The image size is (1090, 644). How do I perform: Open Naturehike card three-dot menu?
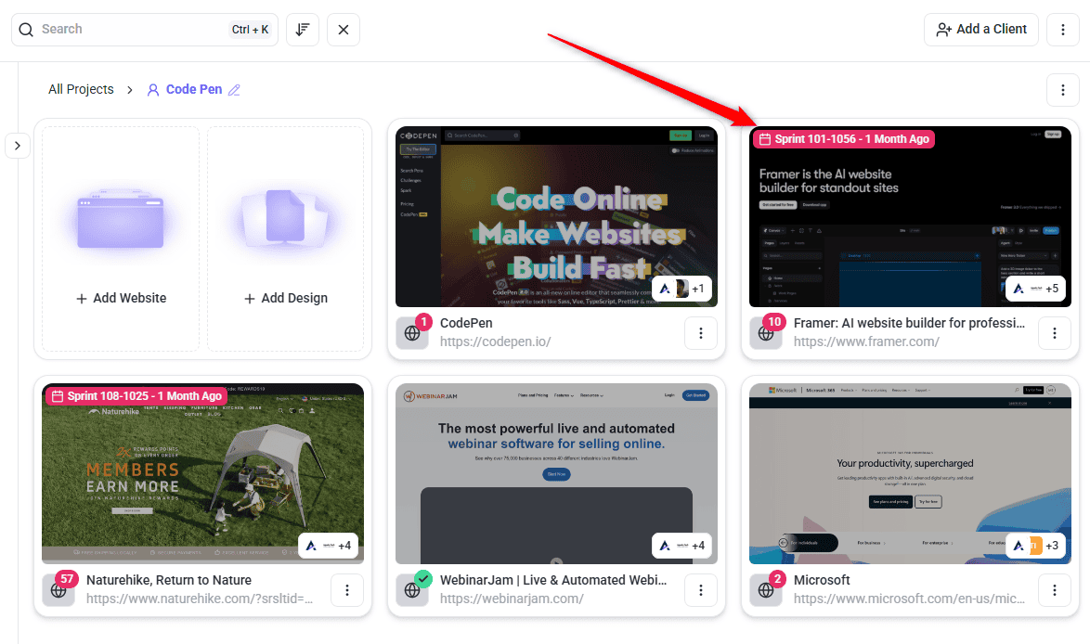347,590
